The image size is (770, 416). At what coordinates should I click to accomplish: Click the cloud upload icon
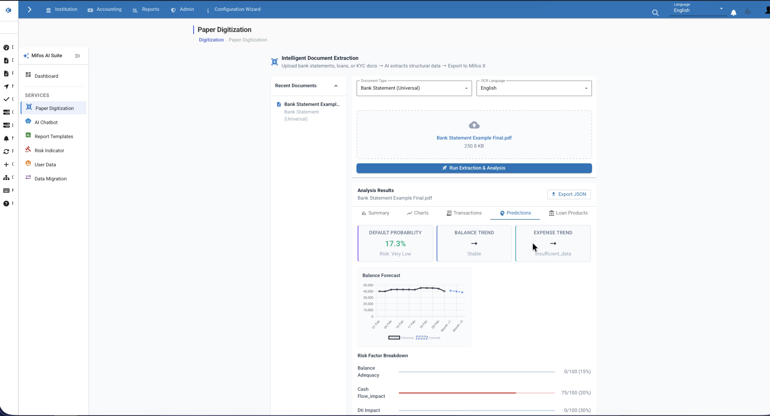[x=474, y=125]
